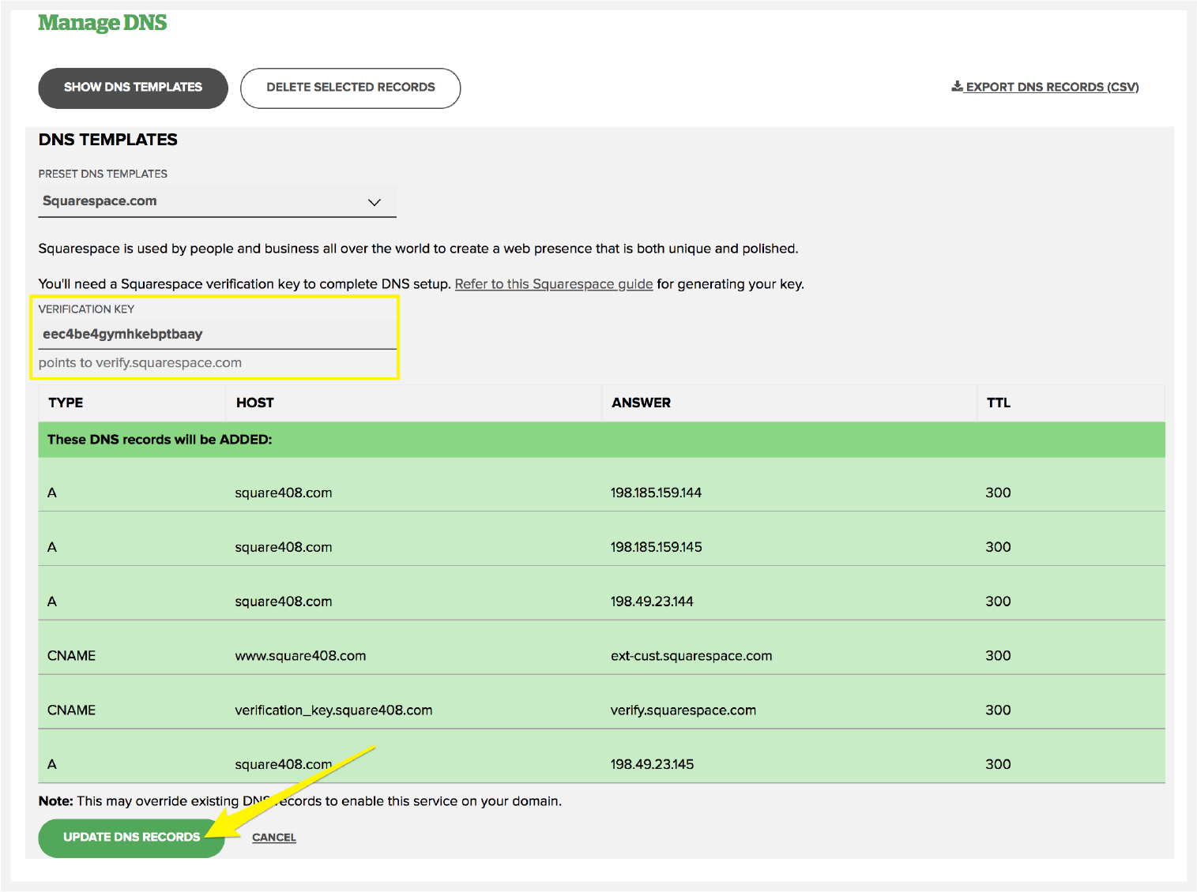Viewport: 1197px width, 892px height.
Task: Select the A record answering 198.185.159.145
Action: (x=600, y=547)
